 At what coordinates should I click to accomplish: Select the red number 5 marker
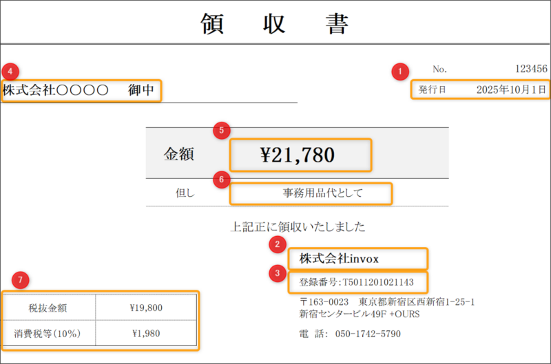(x=220, y=130)
